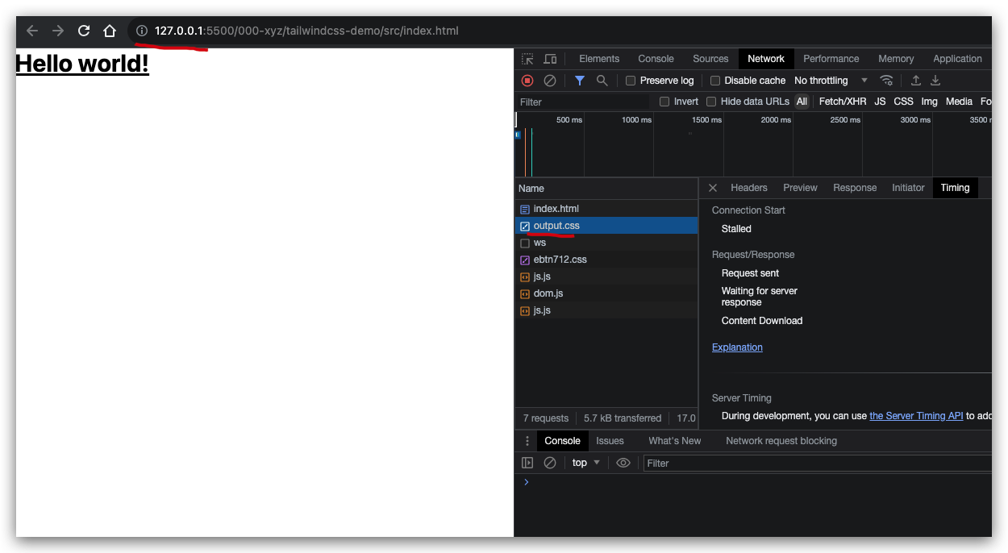
Task: Create live expression with the eye icon
Action: point(623,463)
